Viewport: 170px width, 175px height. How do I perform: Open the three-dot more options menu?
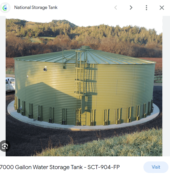[x=146, y=8]
